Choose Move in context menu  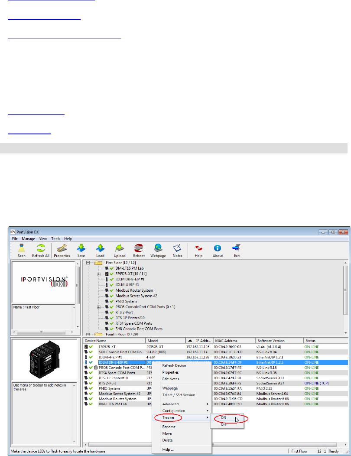click(x=182, y=433)
